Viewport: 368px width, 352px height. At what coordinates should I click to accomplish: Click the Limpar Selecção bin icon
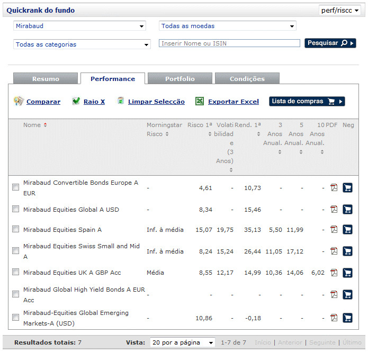(121, 101)
